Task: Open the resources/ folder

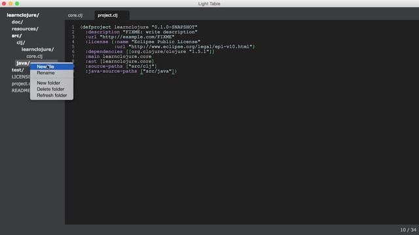Action: click(x=25, y=29)
